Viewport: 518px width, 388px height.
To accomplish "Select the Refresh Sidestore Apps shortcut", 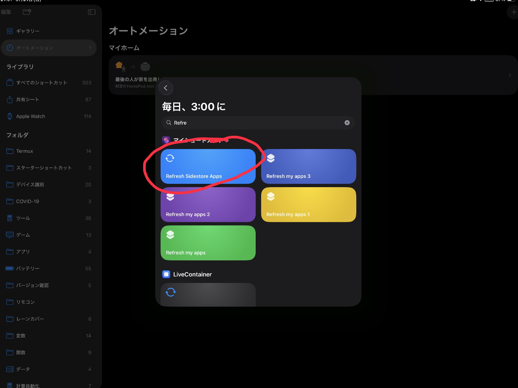I will click(x=208, y=166).
